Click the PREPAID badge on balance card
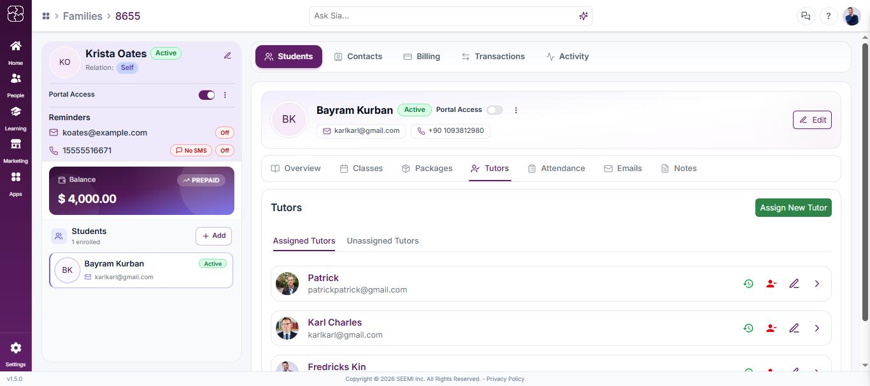The width and height of the screenshot is (870, 386). pos(201,181)
